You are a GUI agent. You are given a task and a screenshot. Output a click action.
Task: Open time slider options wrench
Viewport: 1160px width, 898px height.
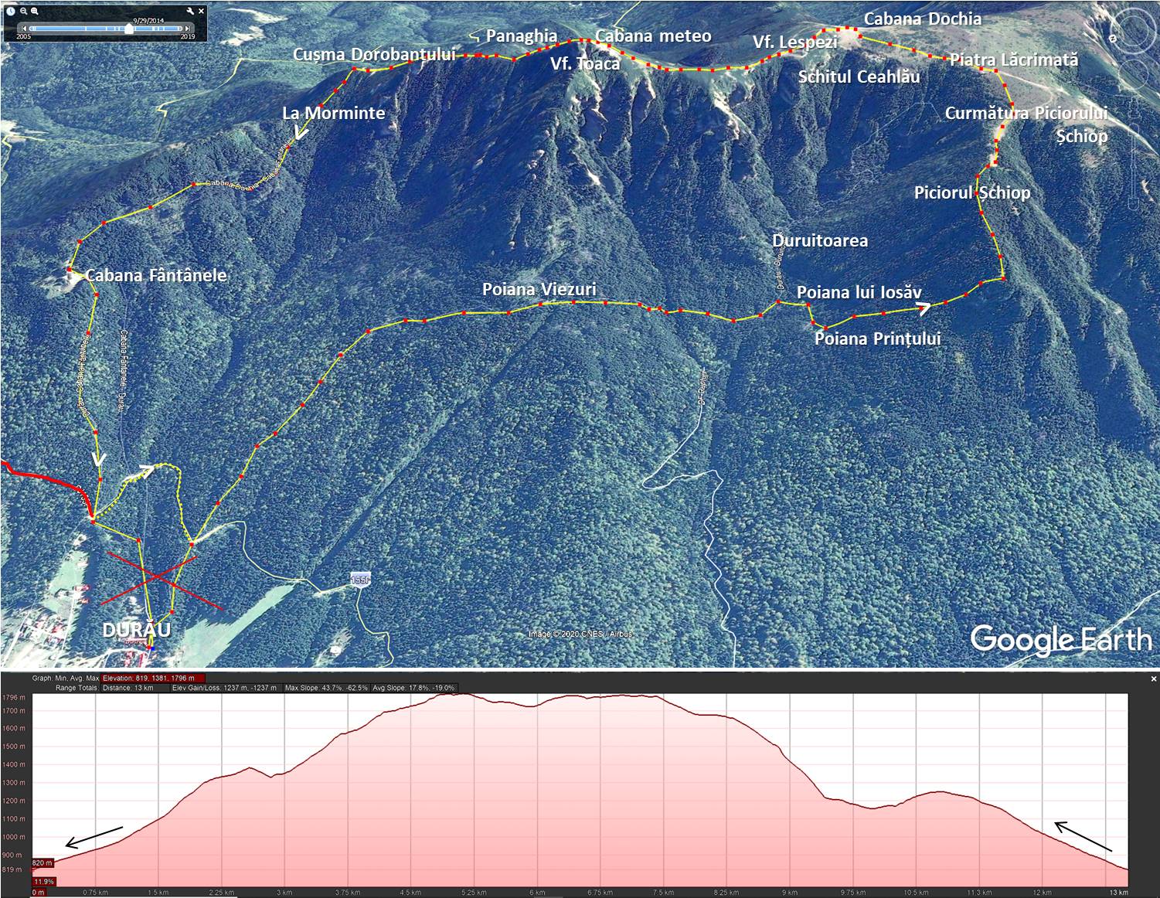coord(190,11)
